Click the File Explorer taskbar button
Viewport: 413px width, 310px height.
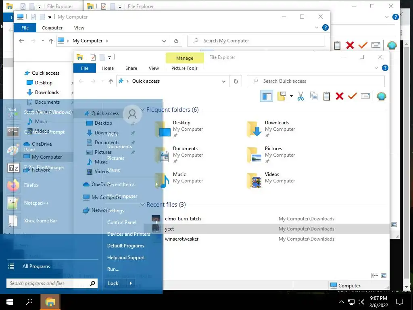[50, 302]
